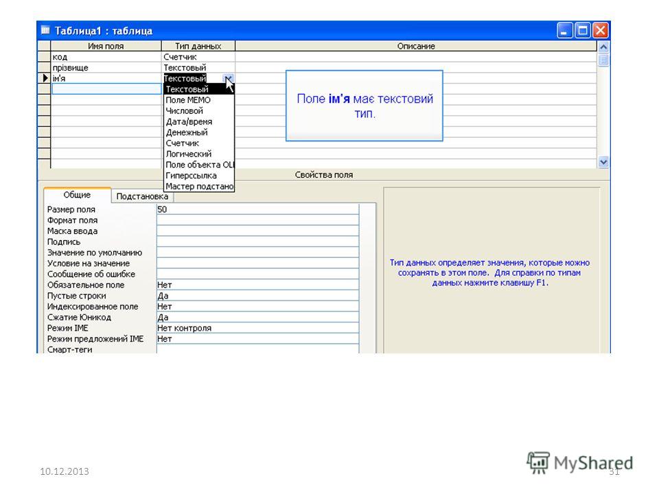Click the Режим IME value Нет контроля
This screenshot has width=659, height=494.
coord(257,328)
